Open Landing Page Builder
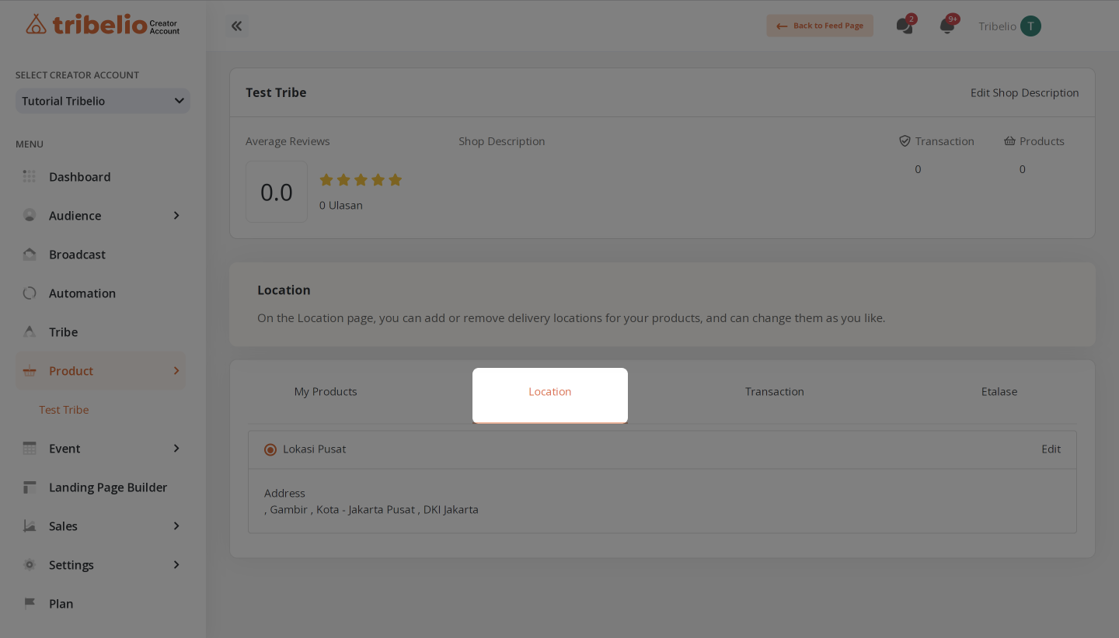Screen dimensions: 1119x638 pyautogui.click(x=107, y=487)
